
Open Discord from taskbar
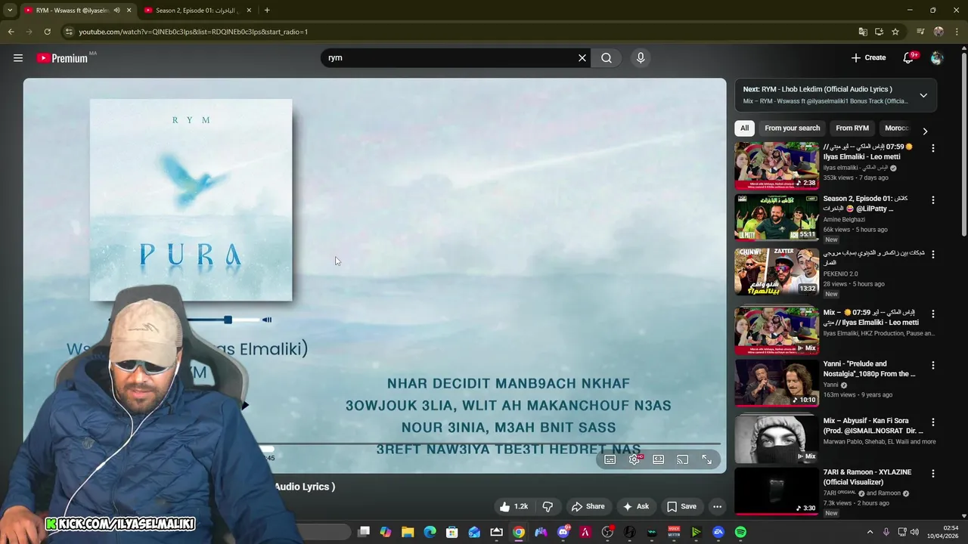tap(563, 532)
